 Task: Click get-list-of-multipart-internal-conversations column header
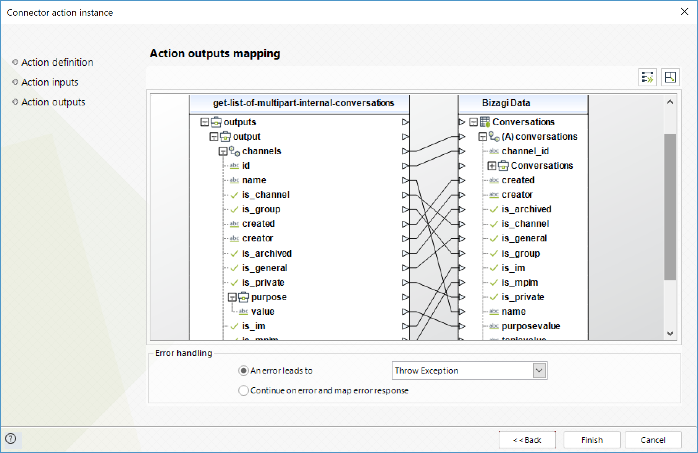(x=300, y=103)
